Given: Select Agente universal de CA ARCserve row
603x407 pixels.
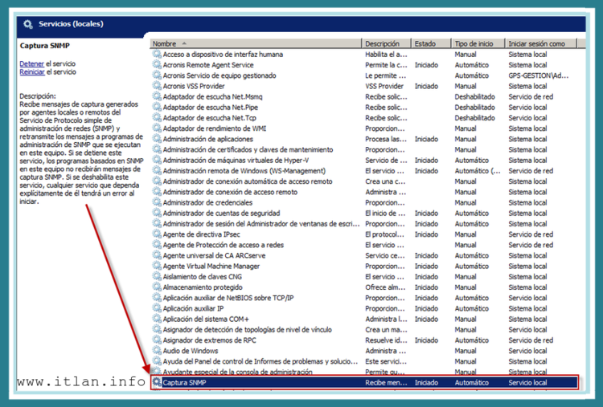Looking at the screenshot, I should [x=213, y=255].
